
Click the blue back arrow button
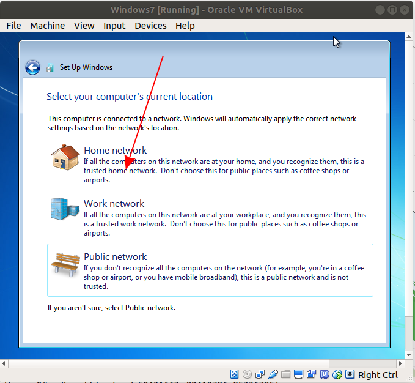(x=32, y=67)
